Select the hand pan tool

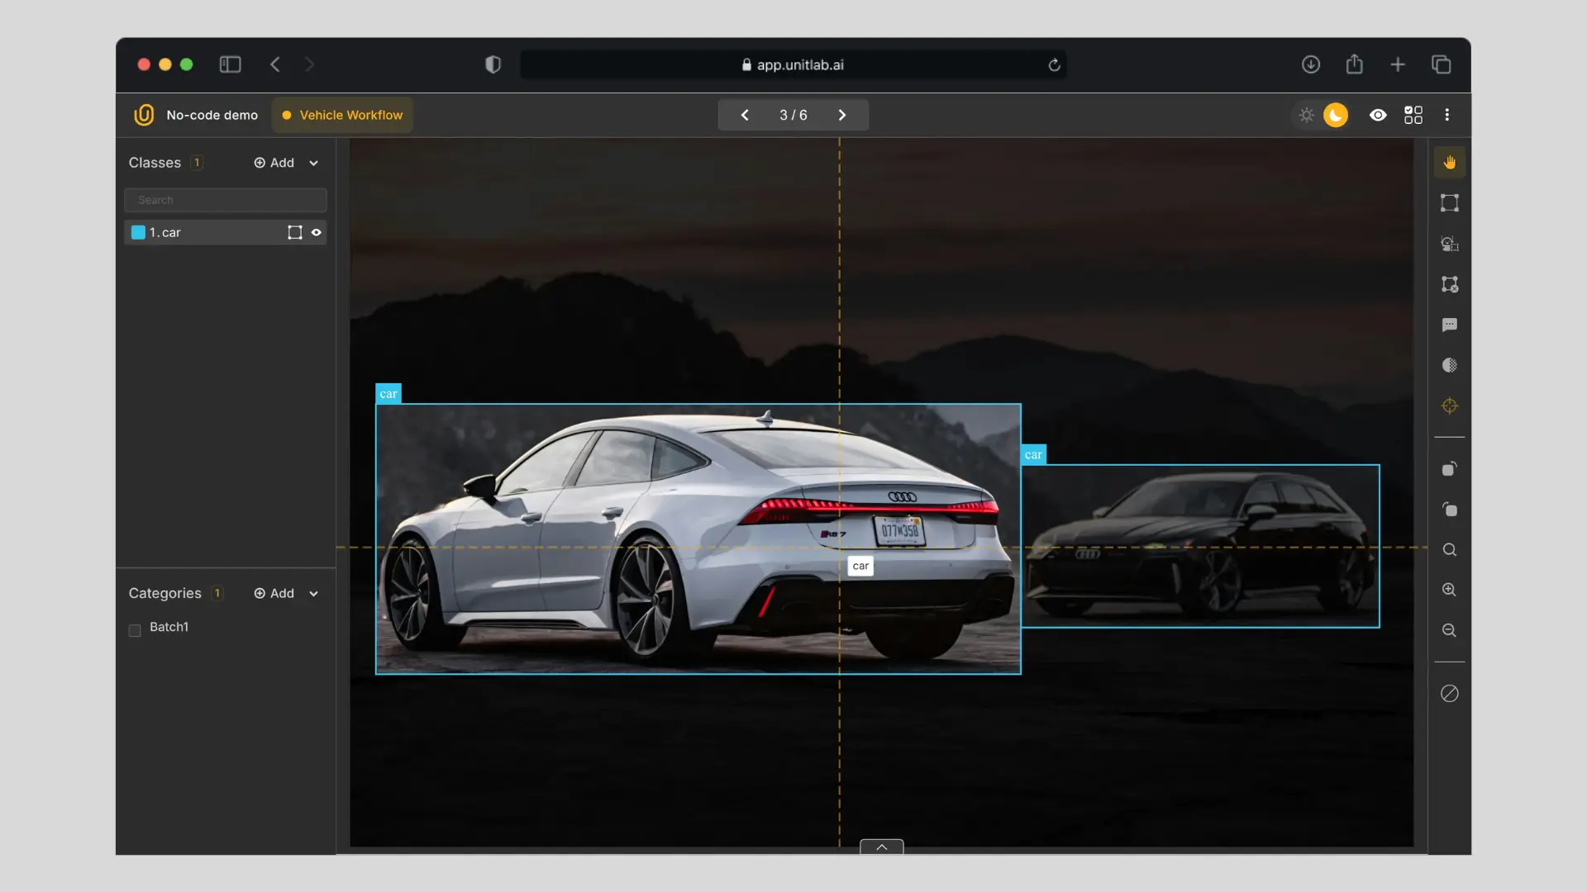pyautogui.click(x=1449, y=163)
